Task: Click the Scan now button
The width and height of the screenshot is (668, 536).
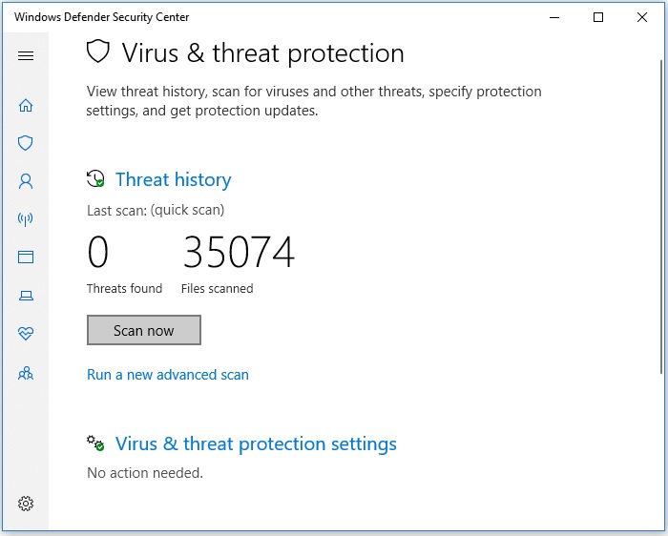Action: pos(144,330)
